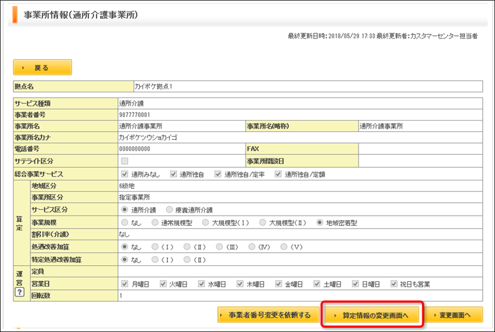
Task: Select (Ⅳ) radio in 処遇改善加算 row
Action: point(252,247)
